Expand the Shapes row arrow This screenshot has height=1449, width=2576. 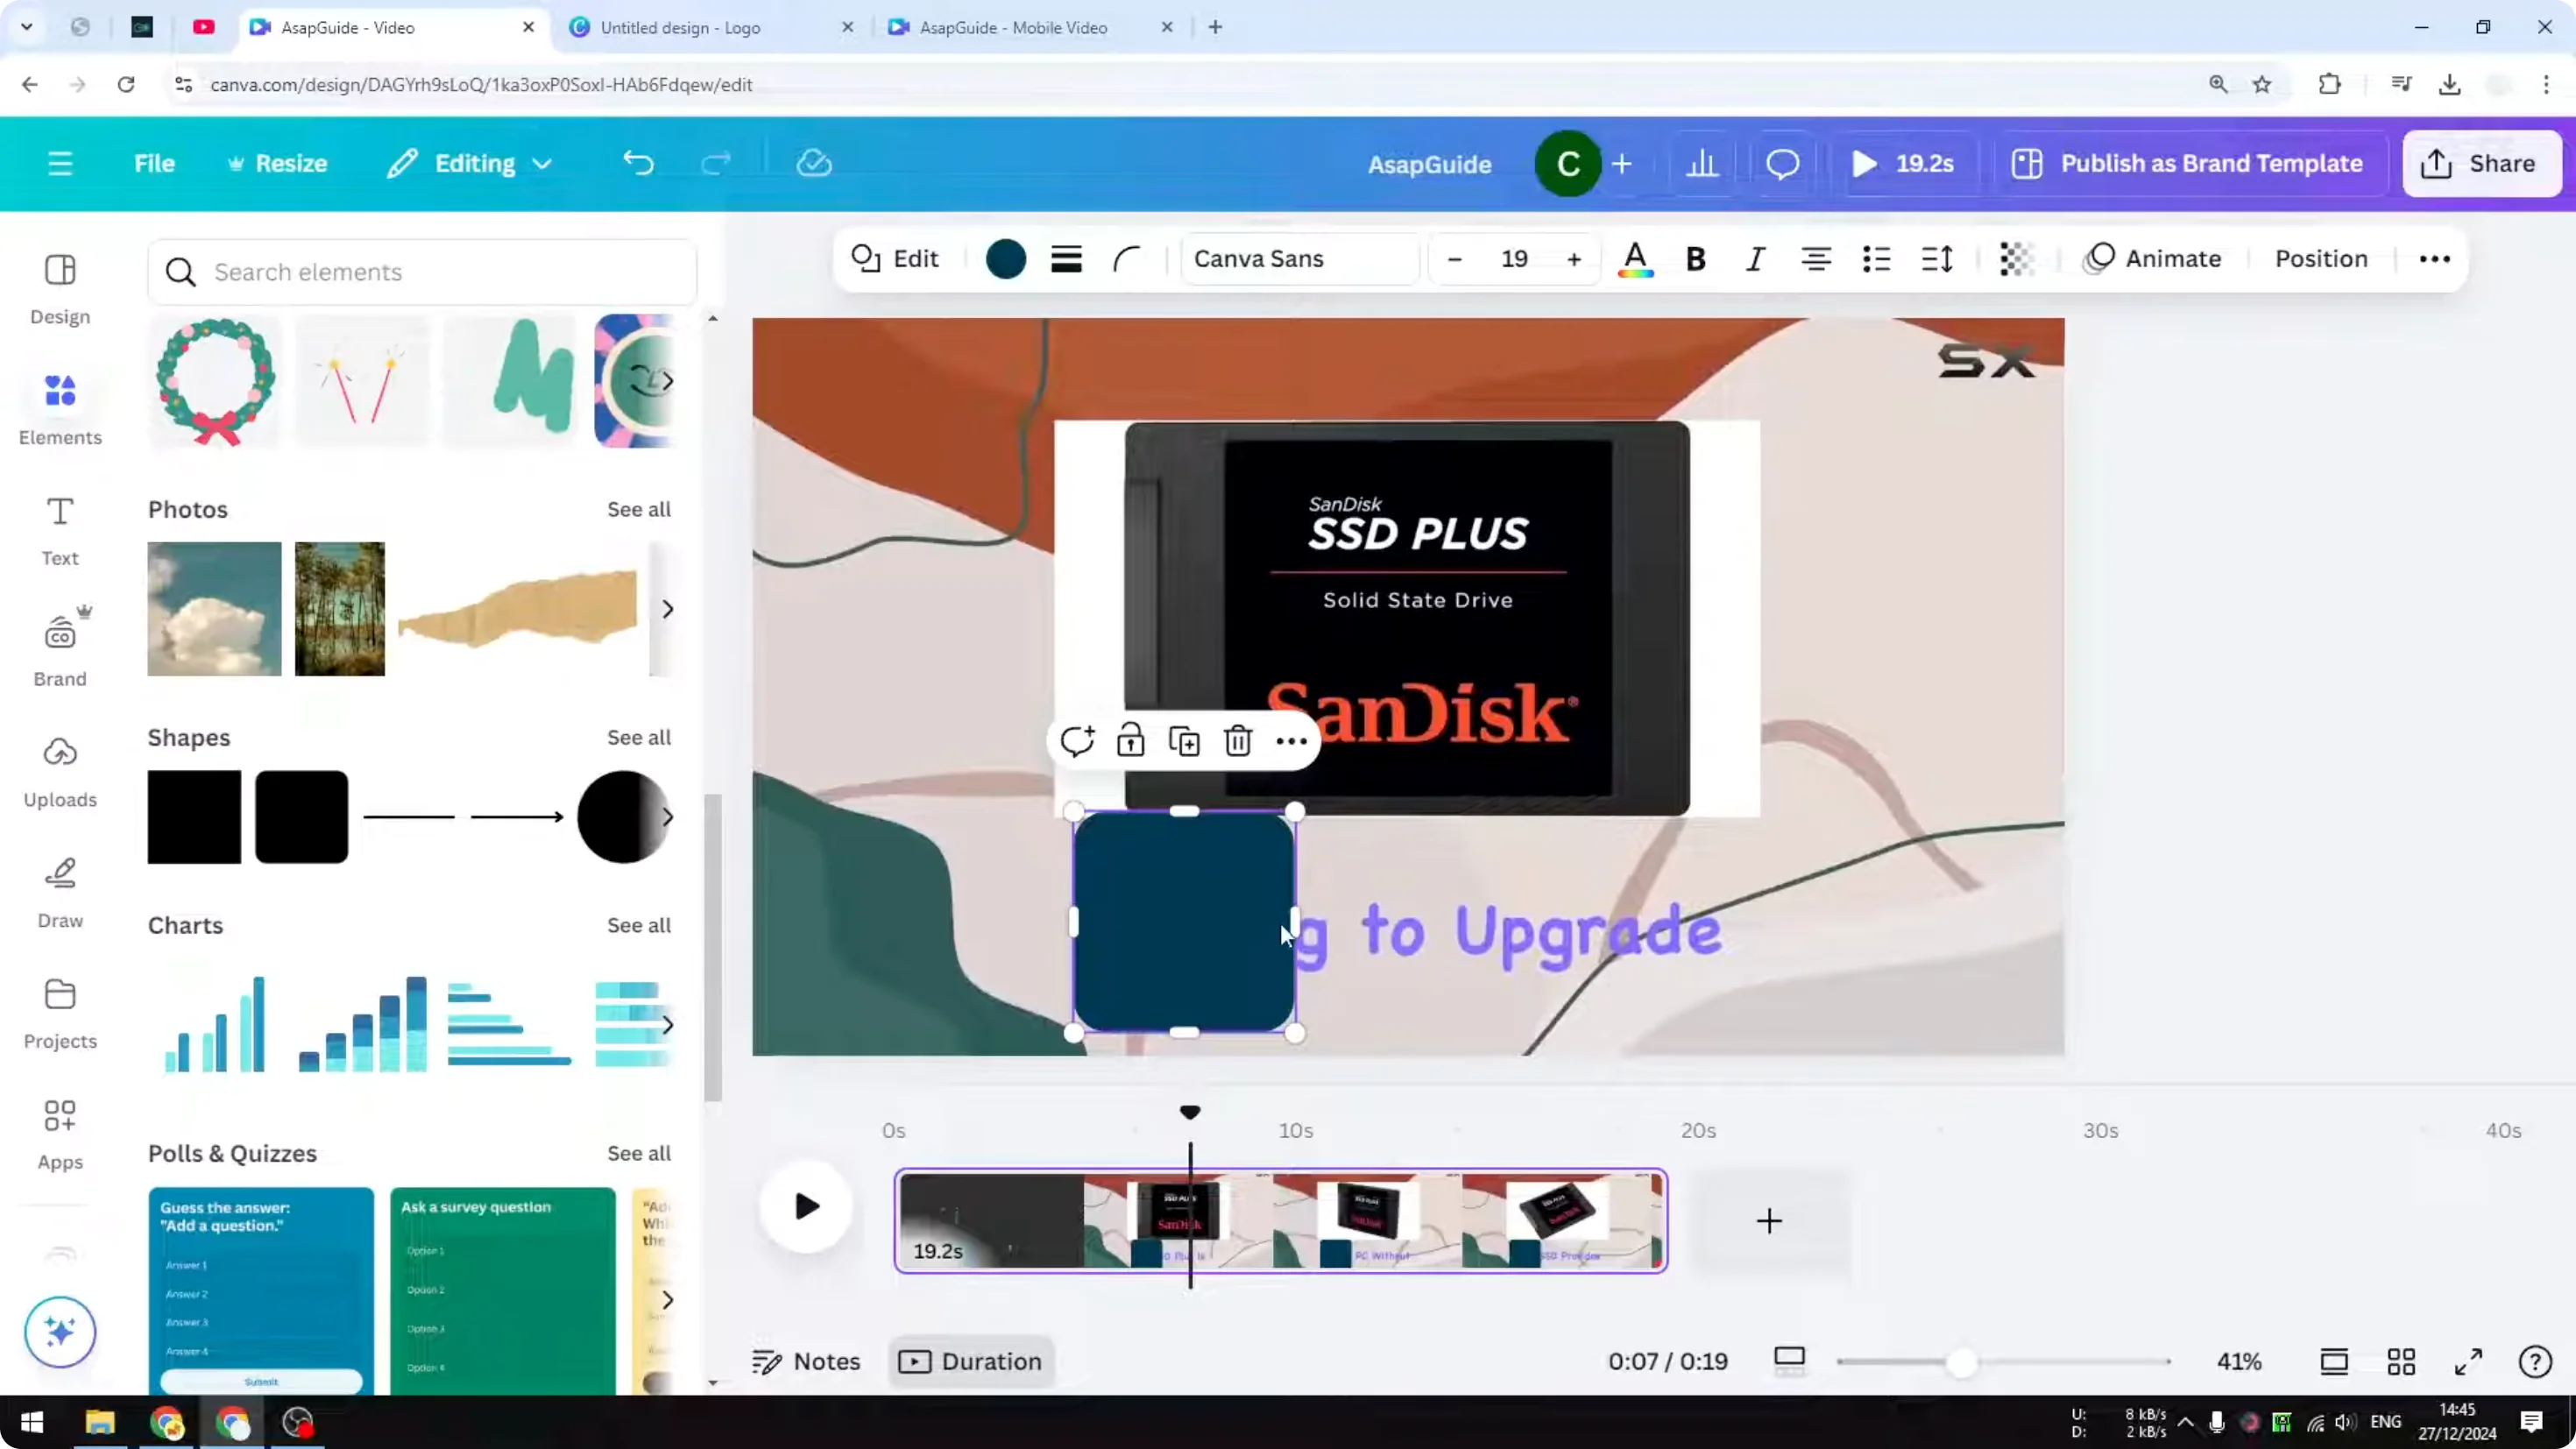(668, 817)
